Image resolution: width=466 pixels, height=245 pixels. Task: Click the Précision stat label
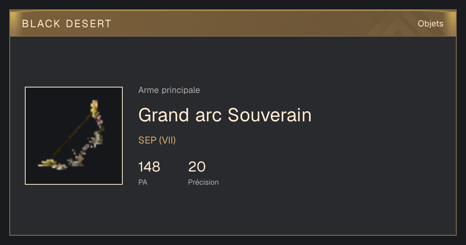(203, 182)
